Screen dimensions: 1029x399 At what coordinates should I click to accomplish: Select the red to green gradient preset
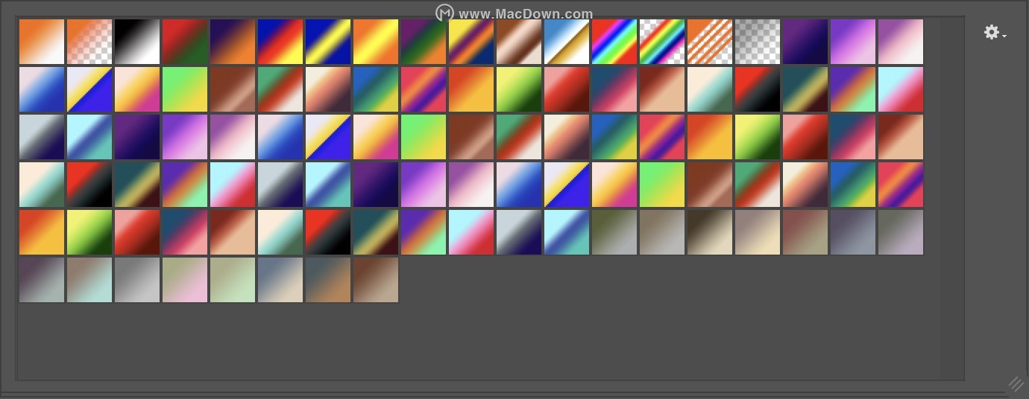[x=185, y=42]
